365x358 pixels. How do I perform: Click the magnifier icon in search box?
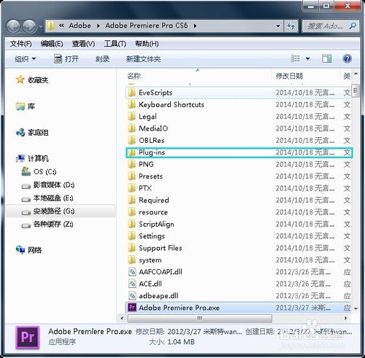pos(353,26)
